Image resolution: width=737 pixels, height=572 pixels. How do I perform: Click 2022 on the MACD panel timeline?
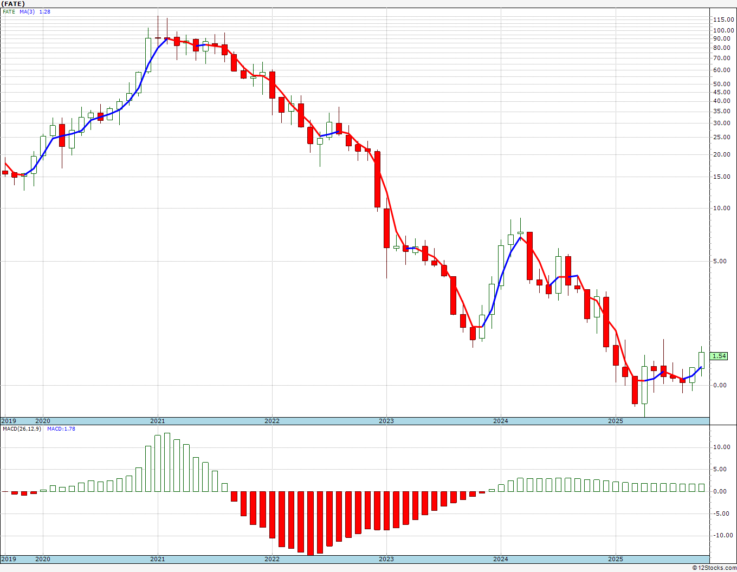[x=272, y=559]
